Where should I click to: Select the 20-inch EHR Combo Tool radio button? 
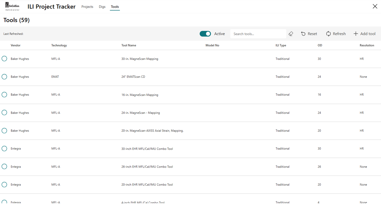pos(4,185)
